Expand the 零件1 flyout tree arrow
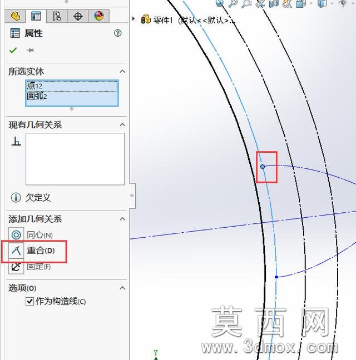Screen dimensions: 356x360 (x=133, y=19)
